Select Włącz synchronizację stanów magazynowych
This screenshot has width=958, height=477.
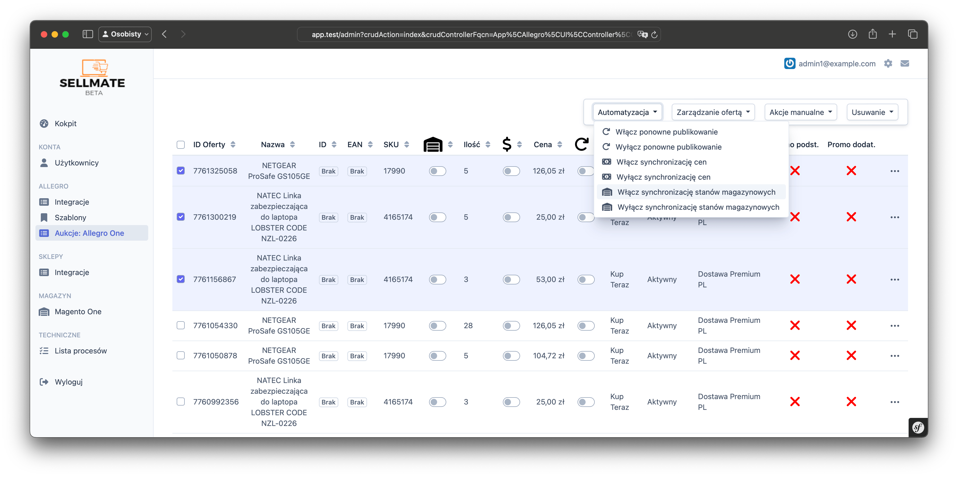pos(691,192)
